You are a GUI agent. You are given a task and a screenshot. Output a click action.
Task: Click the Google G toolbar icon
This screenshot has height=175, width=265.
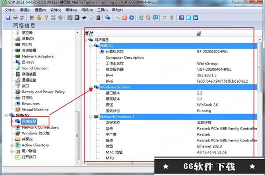pos(165,18)
